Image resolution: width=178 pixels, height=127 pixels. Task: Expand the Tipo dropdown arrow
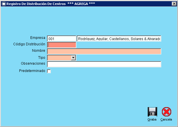coord(73,58)
